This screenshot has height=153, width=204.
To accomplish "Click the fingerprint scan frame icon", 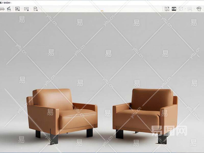I will (x=17, y=9).
